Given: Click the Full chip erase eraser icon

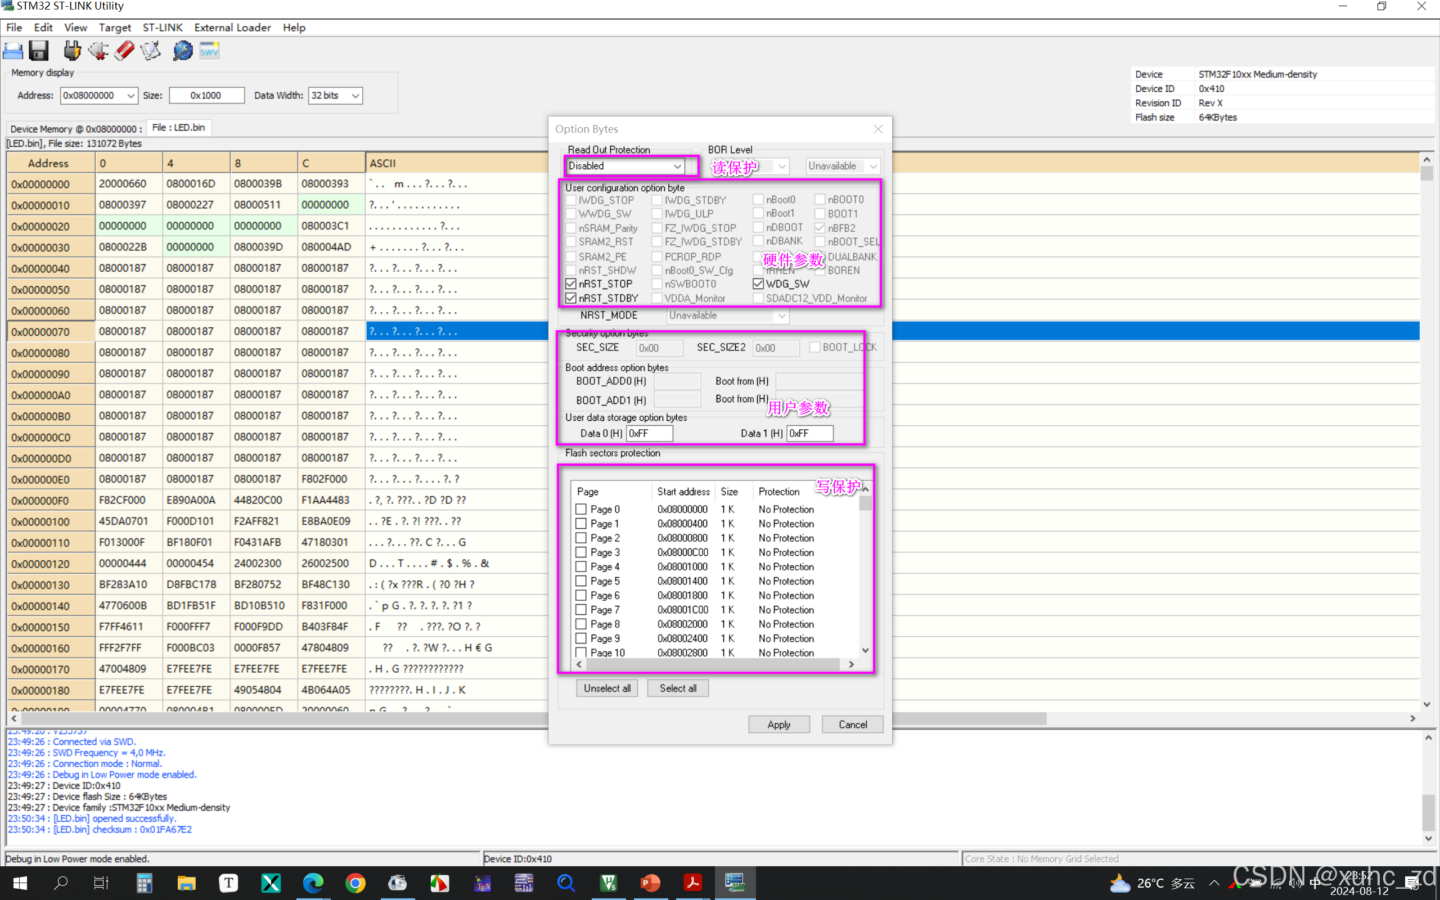Looking at the screenshot, I should point(124,51).
